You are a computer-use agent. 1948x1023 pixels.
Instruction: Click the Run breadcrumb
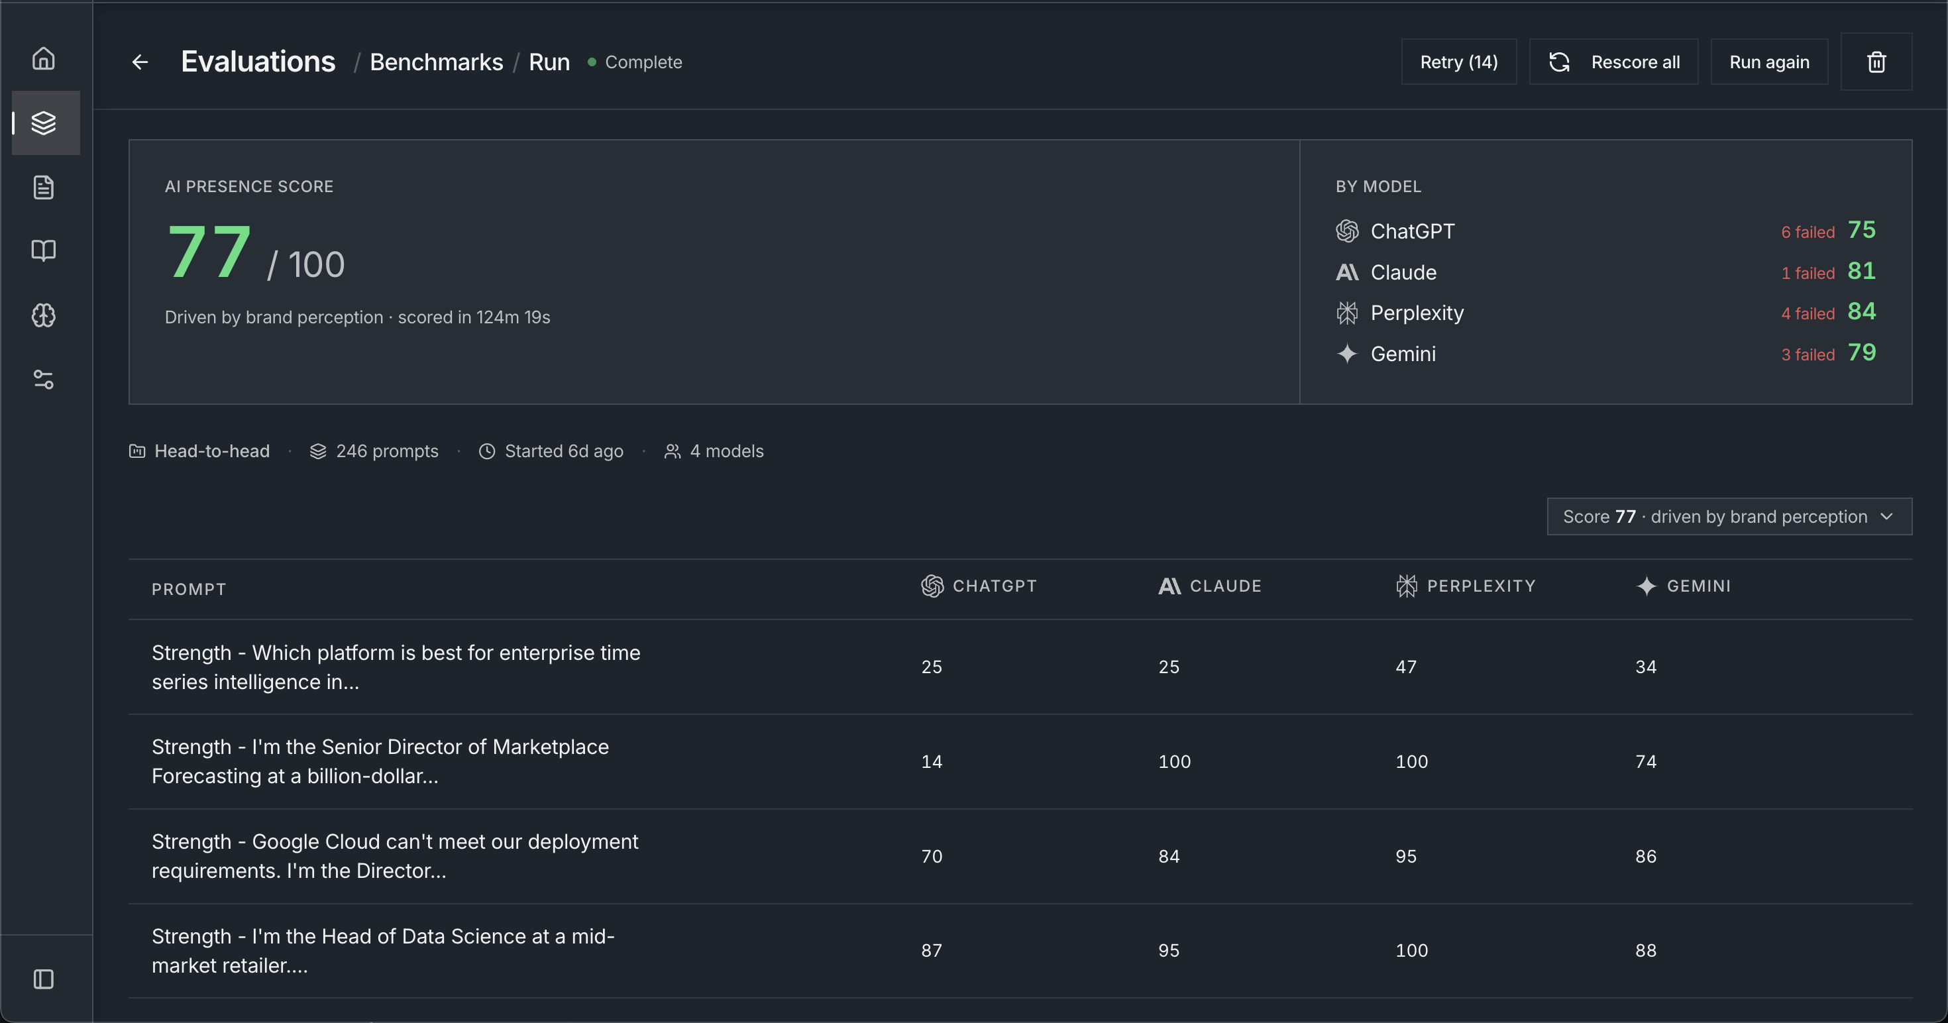pos(549,62)
